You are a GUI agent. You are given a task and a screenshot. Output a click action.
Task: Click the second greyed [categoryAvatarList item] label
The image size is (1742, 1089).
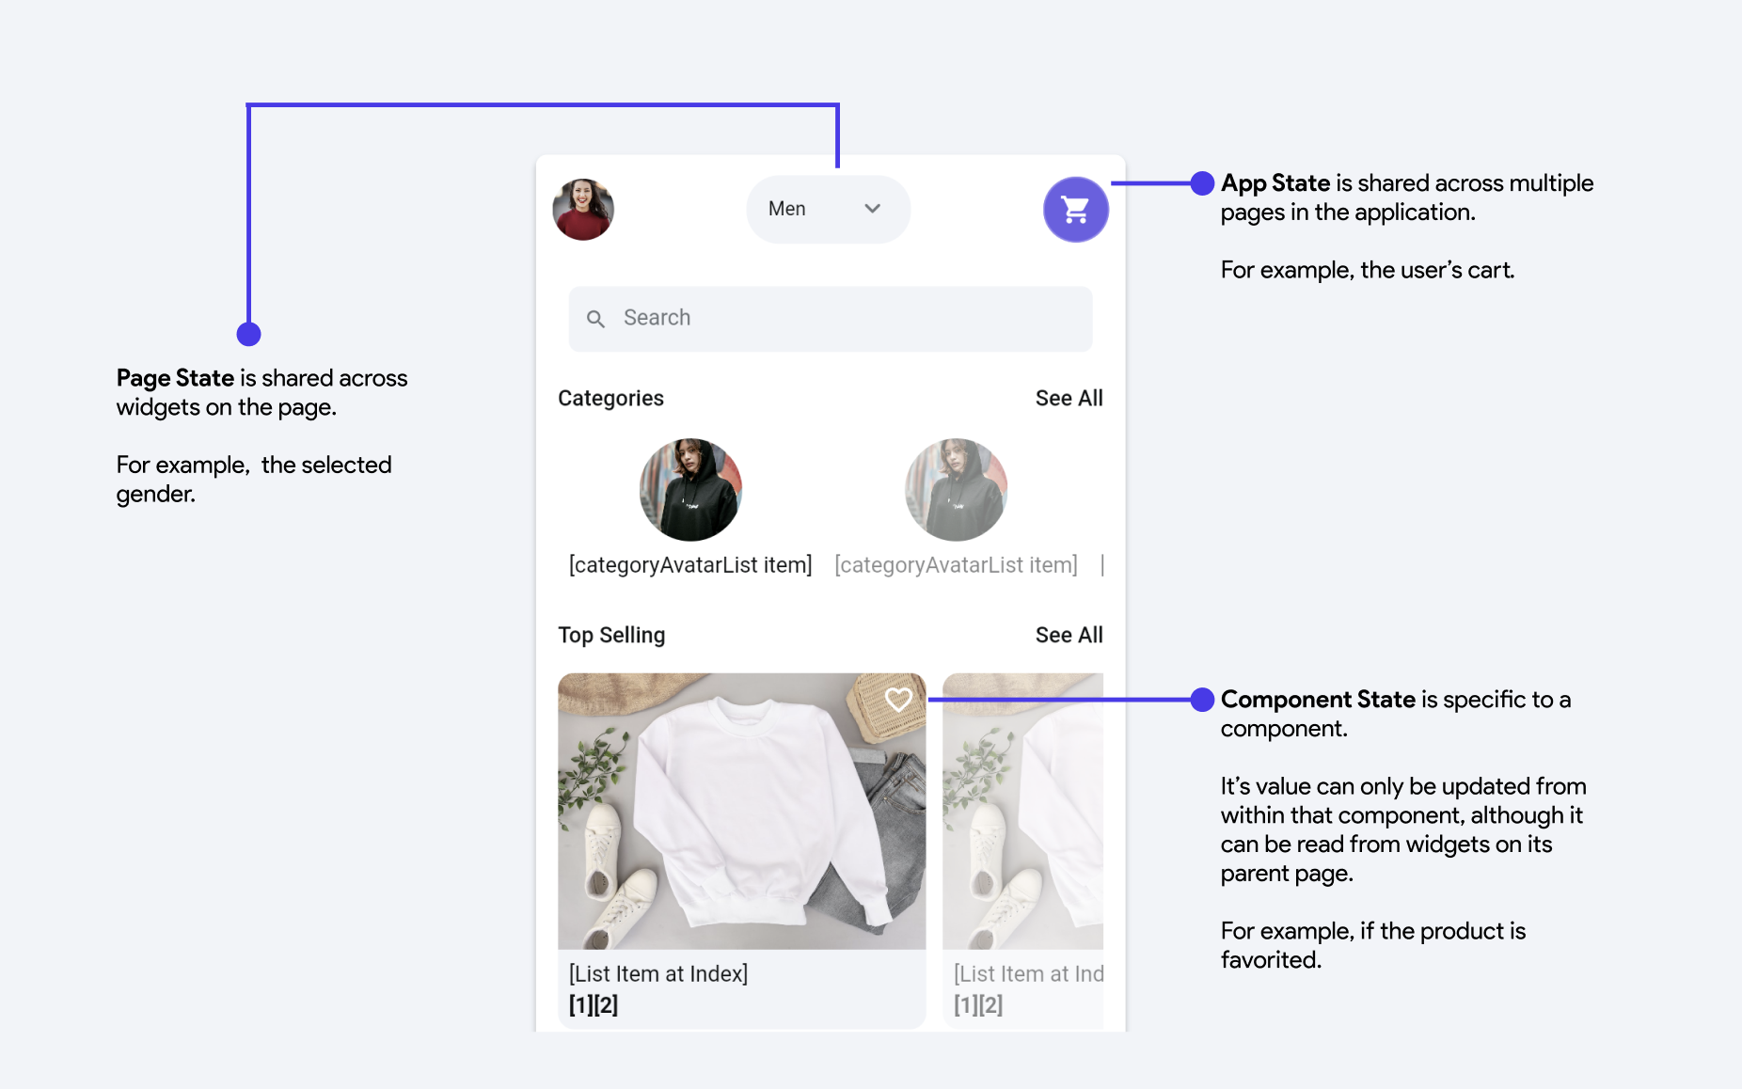click(x=956, y=565)
